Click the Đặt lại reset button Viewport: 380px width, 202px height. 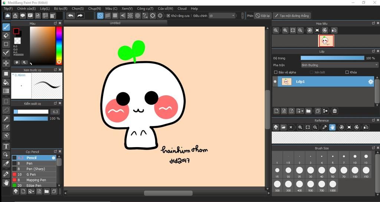(x=263, y=16)
